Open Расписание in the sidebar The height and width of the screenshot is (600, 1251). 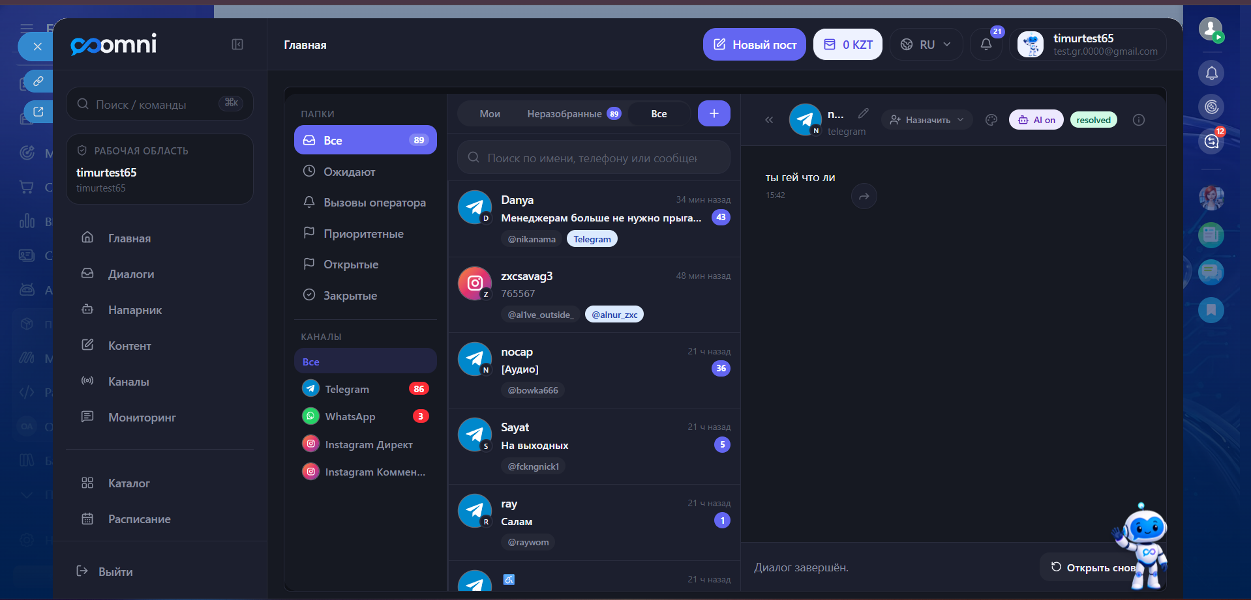(160, 519)
